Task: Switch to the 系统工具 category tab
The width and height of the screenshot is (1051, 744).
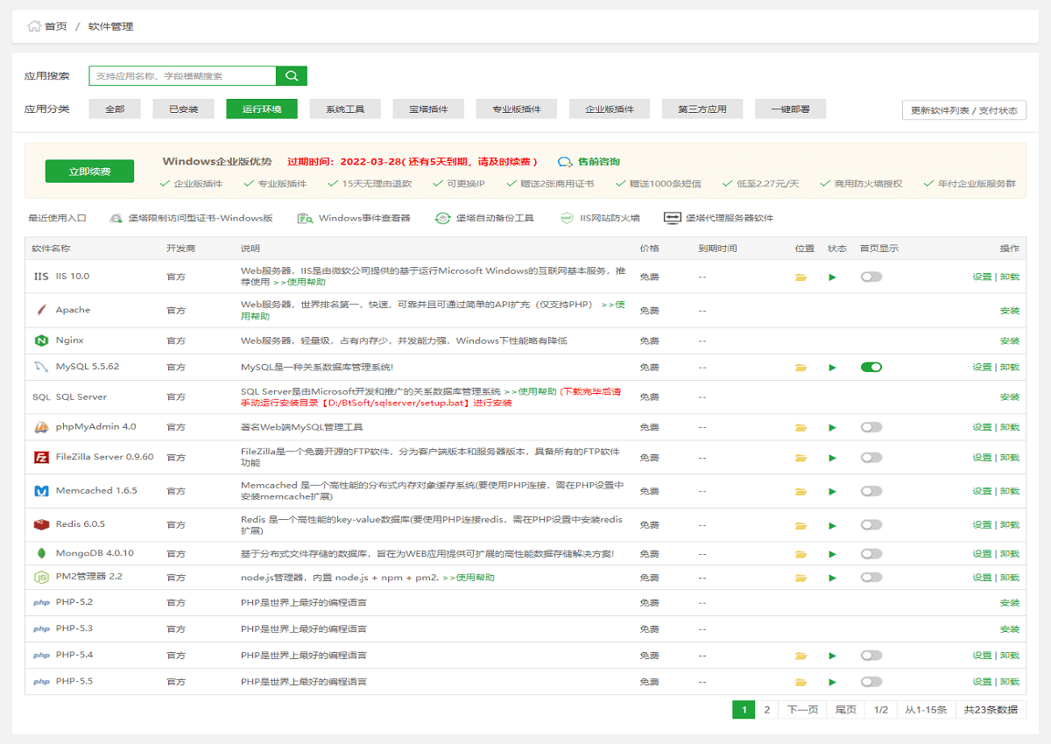Action: tap(345, 109)
